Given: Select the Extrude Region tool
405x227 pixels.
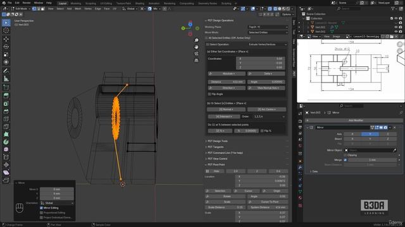Looking at the screenshot, I should pyautogui.click(x=6, y=96).
